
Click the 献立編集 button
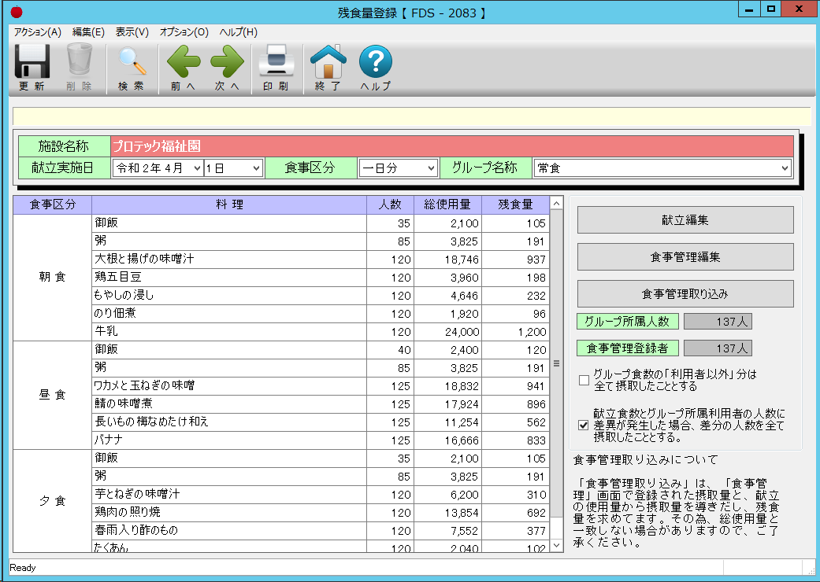pyautogui.click(x=685, y=220)
